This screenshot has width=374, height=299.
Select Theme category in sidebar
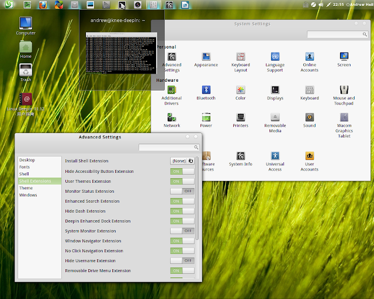pos(26,188)
